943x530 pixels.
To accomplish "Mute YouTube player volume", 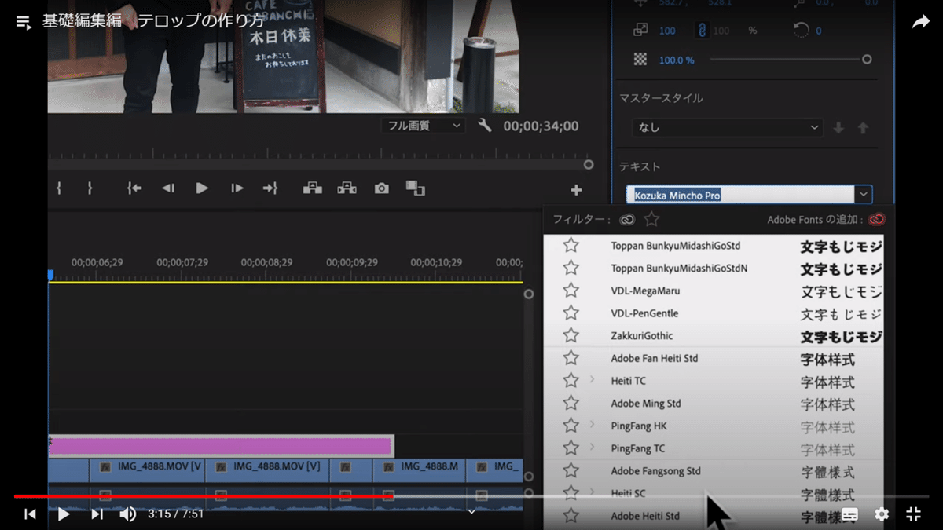I will pyautogui.click(x=127, y=514).
